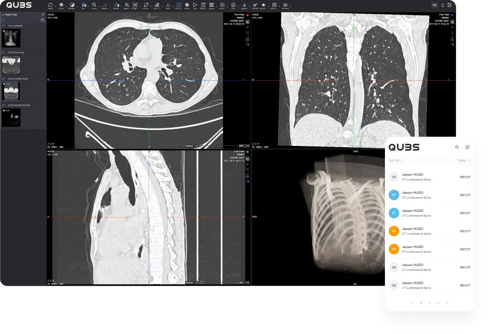
Task: Click the search icon in mobile panel
Action: coord(457,147)
